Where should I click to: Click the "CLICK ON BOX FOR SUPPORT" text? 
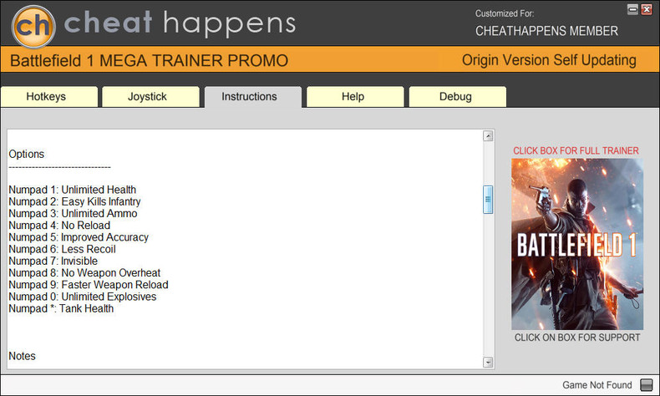point(576,338)
